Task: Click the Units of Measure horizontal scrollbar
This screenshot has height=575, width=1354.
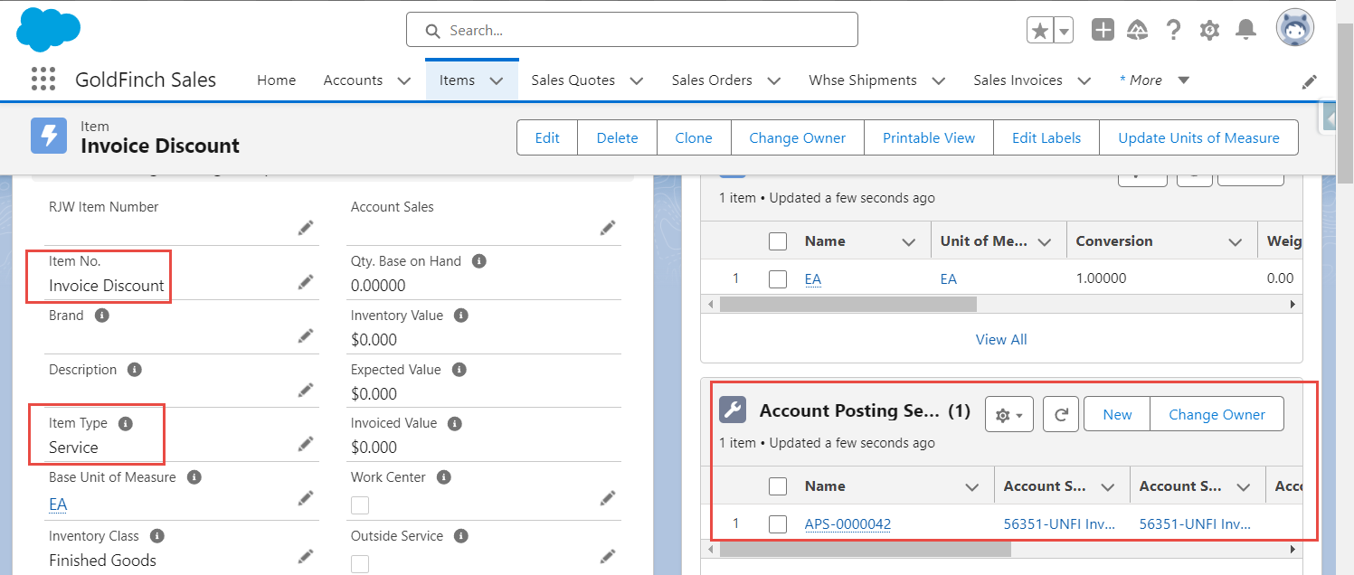Action: (847, 304)
